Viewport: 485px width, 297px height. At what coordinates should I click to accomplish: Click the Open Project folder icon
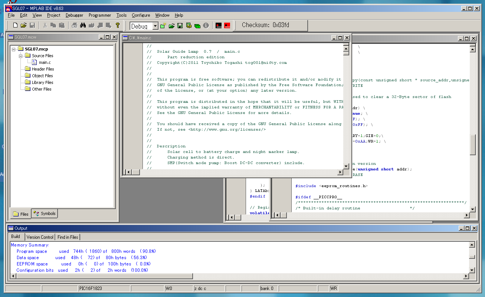(x=171, y=26)
